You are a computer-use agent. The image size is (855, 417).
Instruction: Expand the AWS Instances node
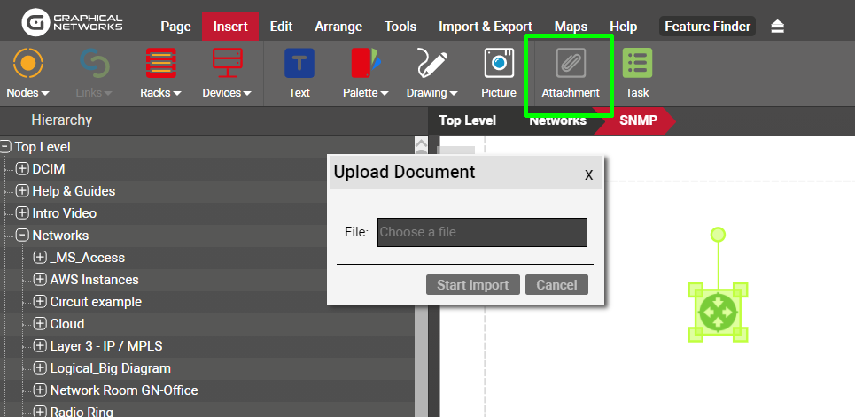41,280
